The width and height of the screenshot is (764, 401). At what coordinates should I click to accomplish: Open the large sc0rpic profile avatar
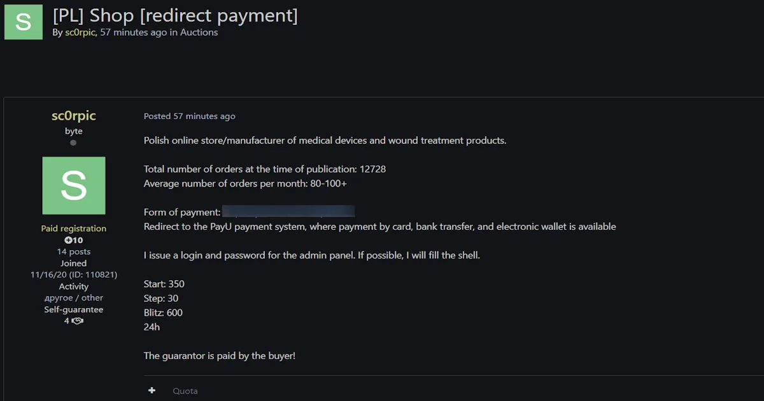[74, 185]
